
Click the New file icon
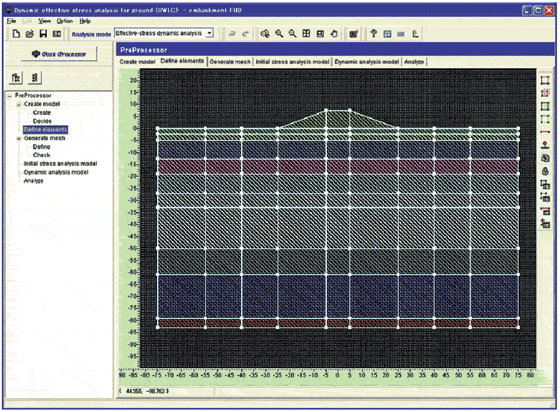click(16, 34)
